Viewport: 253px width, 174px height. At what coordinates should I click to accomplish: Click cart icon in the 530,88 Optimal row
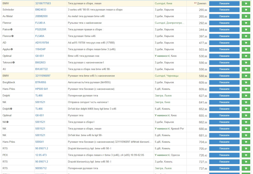(246, 56)
